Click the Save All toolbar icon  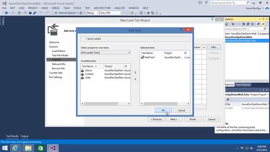click(35, 13)
